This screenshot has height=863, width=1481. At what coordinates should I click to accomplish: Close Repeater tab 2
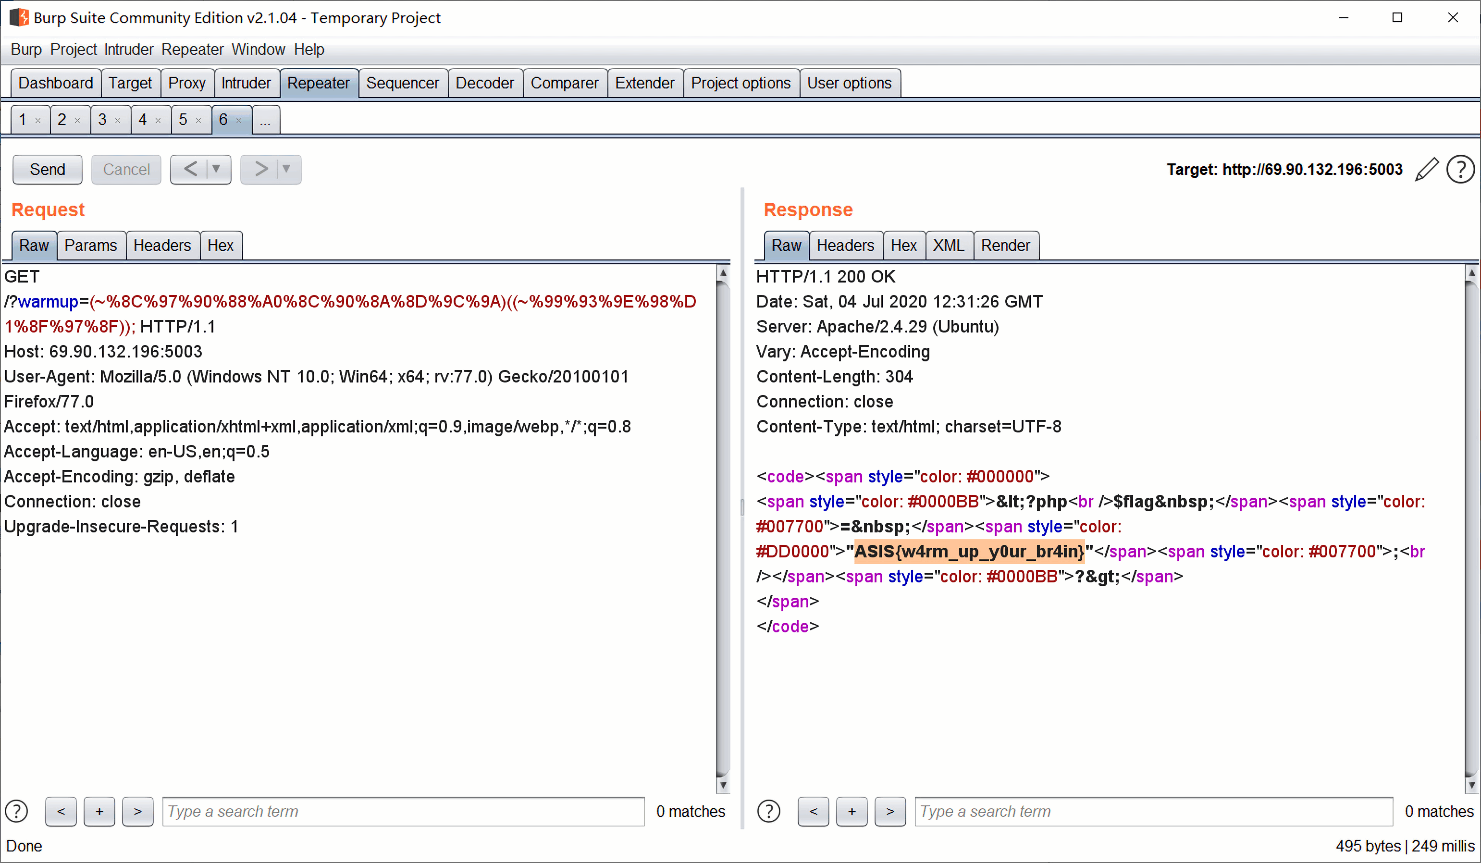point(77,121)
